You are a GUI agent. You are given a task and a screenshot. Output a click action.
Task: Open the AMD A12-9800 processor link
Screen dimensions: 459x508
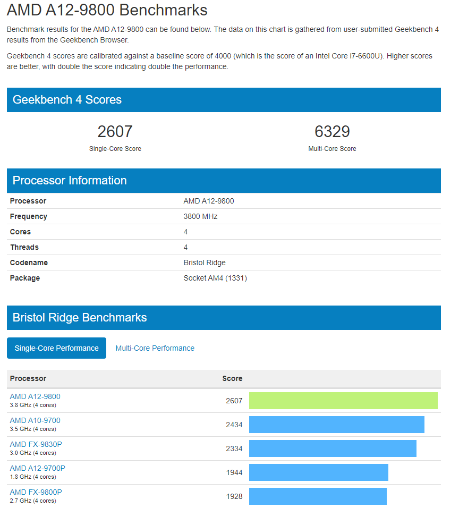[35, 396]
